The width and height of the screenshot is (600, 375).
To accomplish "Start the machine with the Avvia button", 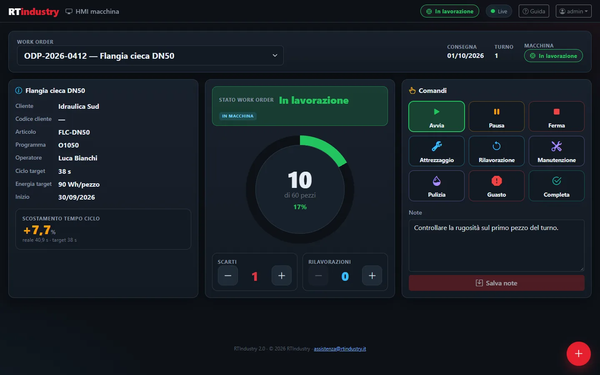I will (x=437, y=117).
